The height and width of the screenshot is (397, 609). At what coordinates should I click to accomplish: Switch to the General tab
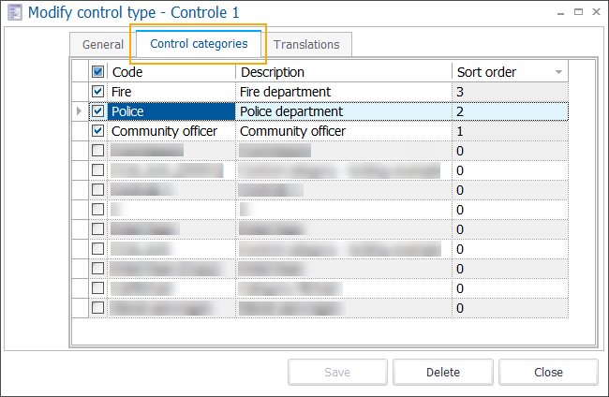click(103, 45)
